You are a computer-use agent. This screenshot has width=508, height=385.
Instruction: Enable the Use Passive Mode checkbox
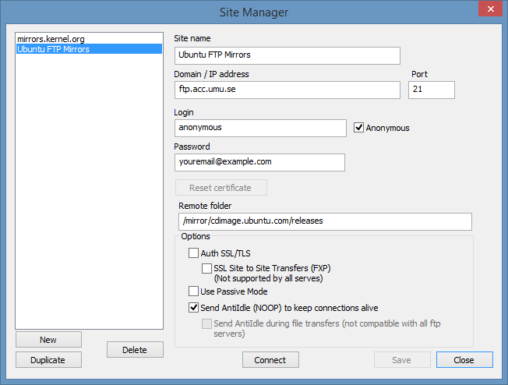(193, 291)
